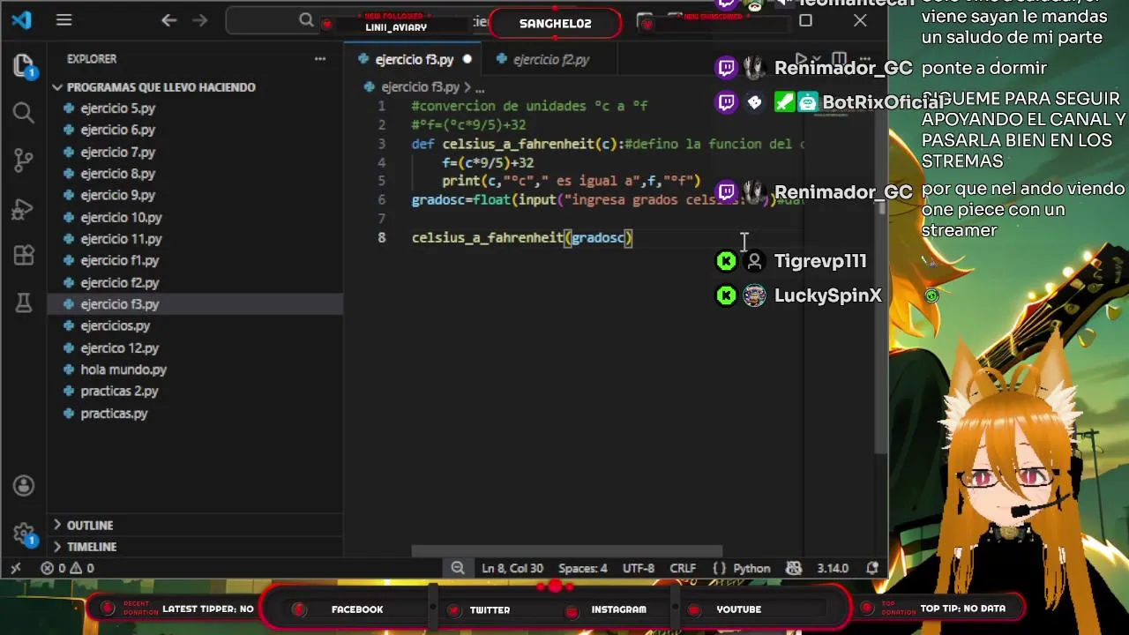Select language mode Python
The image size is (1129, 635).
pos(751,568)
